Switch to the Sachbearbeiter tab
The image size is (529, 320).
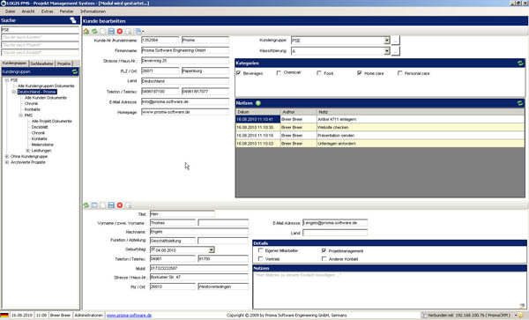(x=41, y=63)
